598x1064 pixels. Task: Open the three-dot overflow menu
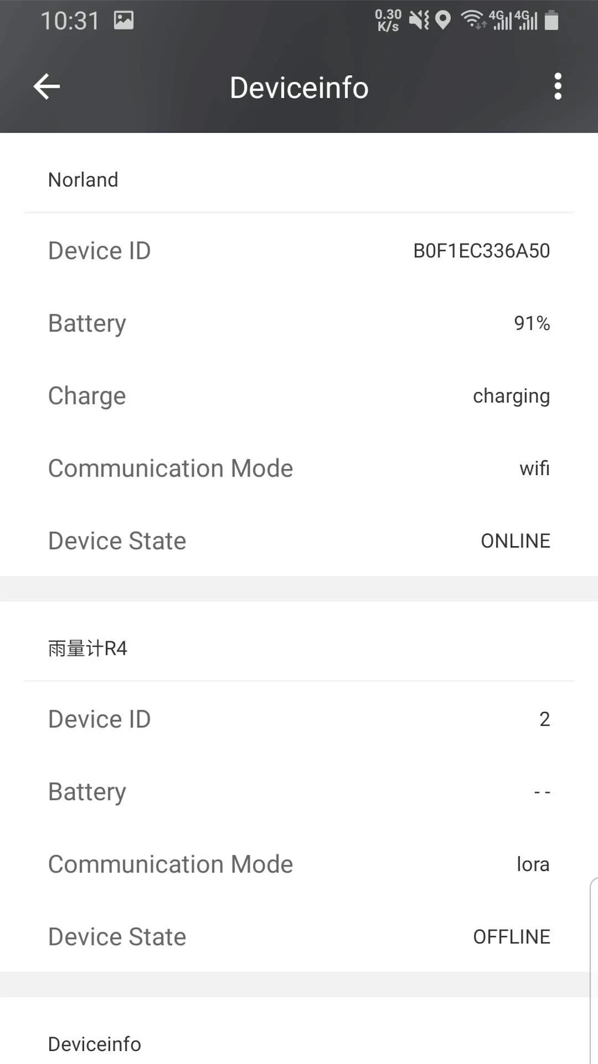558,87
